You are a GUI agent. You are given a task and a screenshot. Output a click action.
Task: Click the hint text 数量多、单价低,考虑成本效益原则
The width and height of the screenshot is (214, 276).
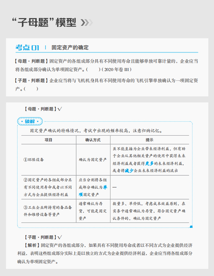149,211
